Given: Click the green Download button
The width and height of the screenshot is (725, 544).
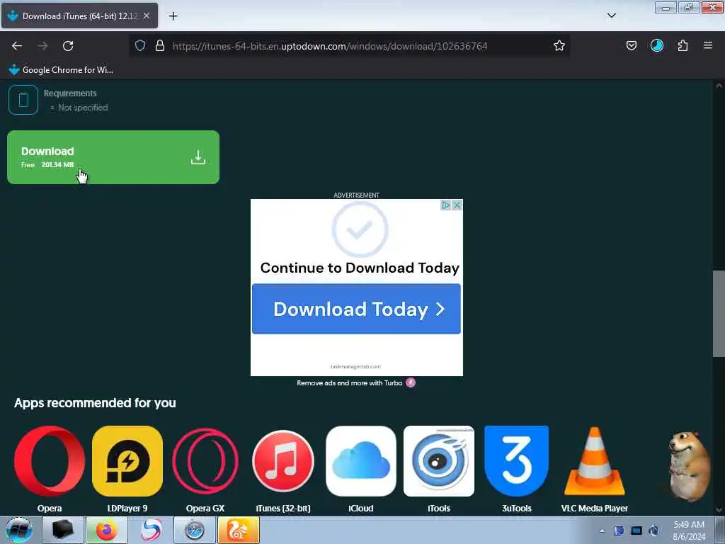Looking at the screenshot, I should pyautogui.click(x=113, y=157).
